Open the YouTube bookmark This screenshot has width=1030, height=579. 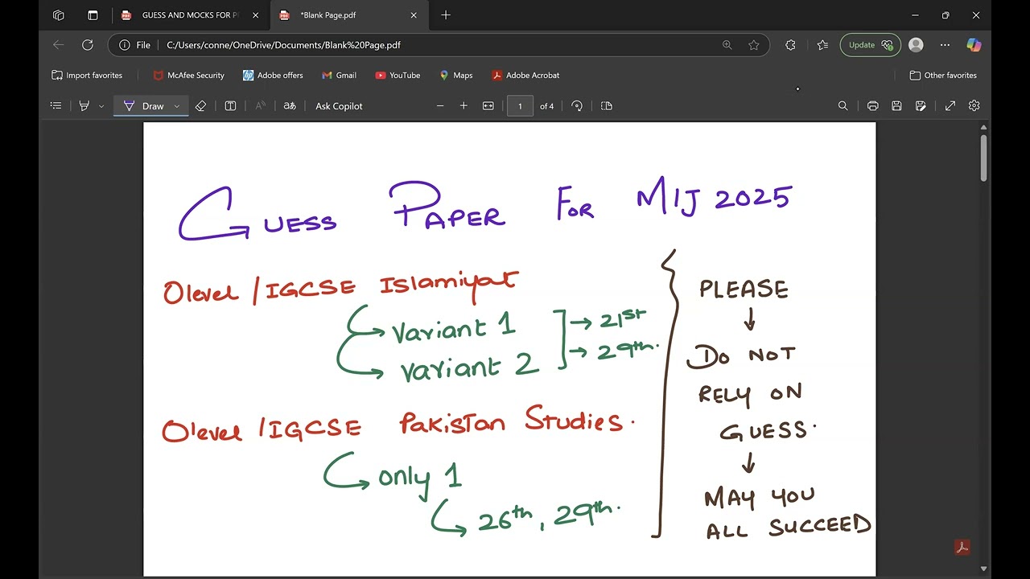[x=398, y=75]
